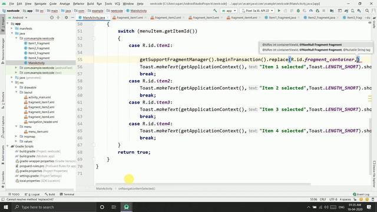Viewport: 377px width, 212px height.
Task: Select activity_main.xml in layout folder
Action: click(x=39, y=97)
